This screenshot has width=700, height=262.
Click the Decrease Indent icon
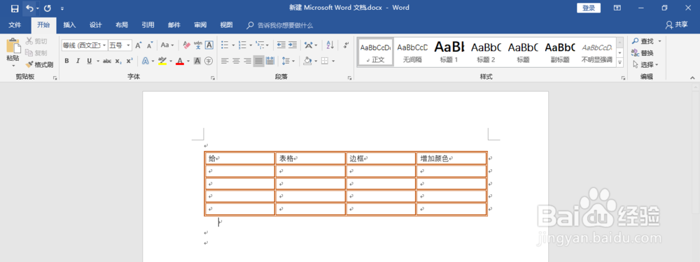281,45
